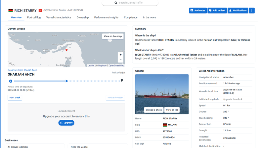Viewport: 258px width, 148px height.
Task: Zoom in on the voyage map
Action: [120, 55]
